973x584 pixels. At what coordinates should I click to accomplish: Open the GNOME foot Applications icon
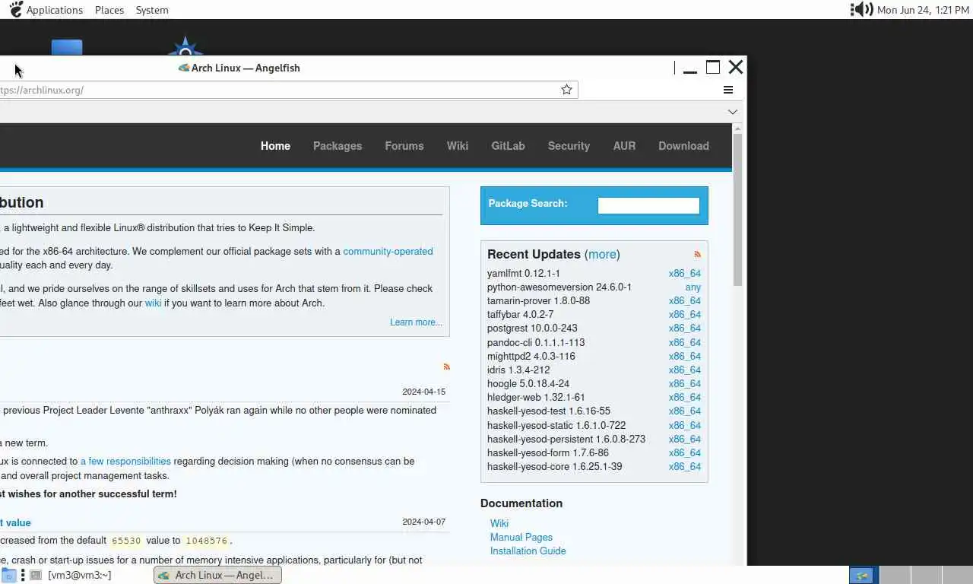click(15, 9)
